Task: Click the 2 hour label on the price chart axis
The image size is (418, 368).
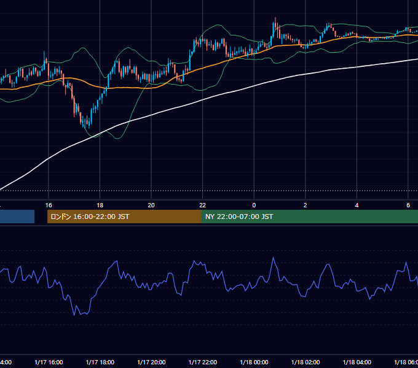Action: [306, 205]
